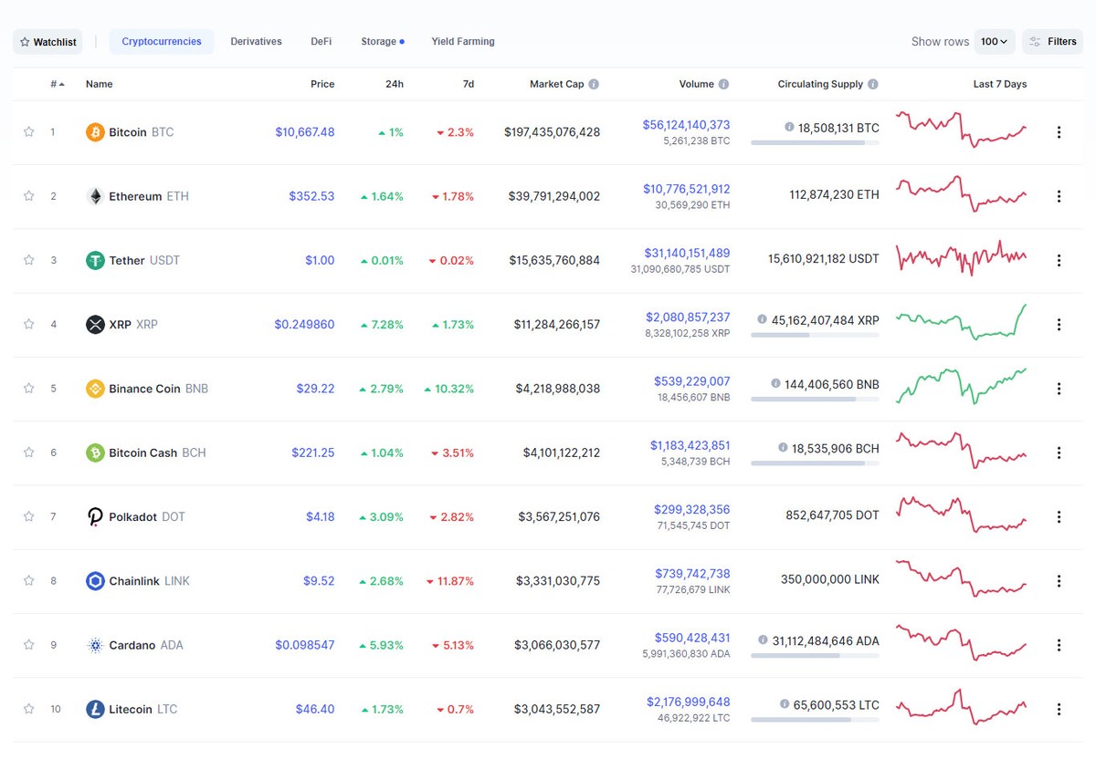Switch to the Derivatives tab
This screenshot has width=1096, height=759.
pyautogui.click(x=256, y=41)
